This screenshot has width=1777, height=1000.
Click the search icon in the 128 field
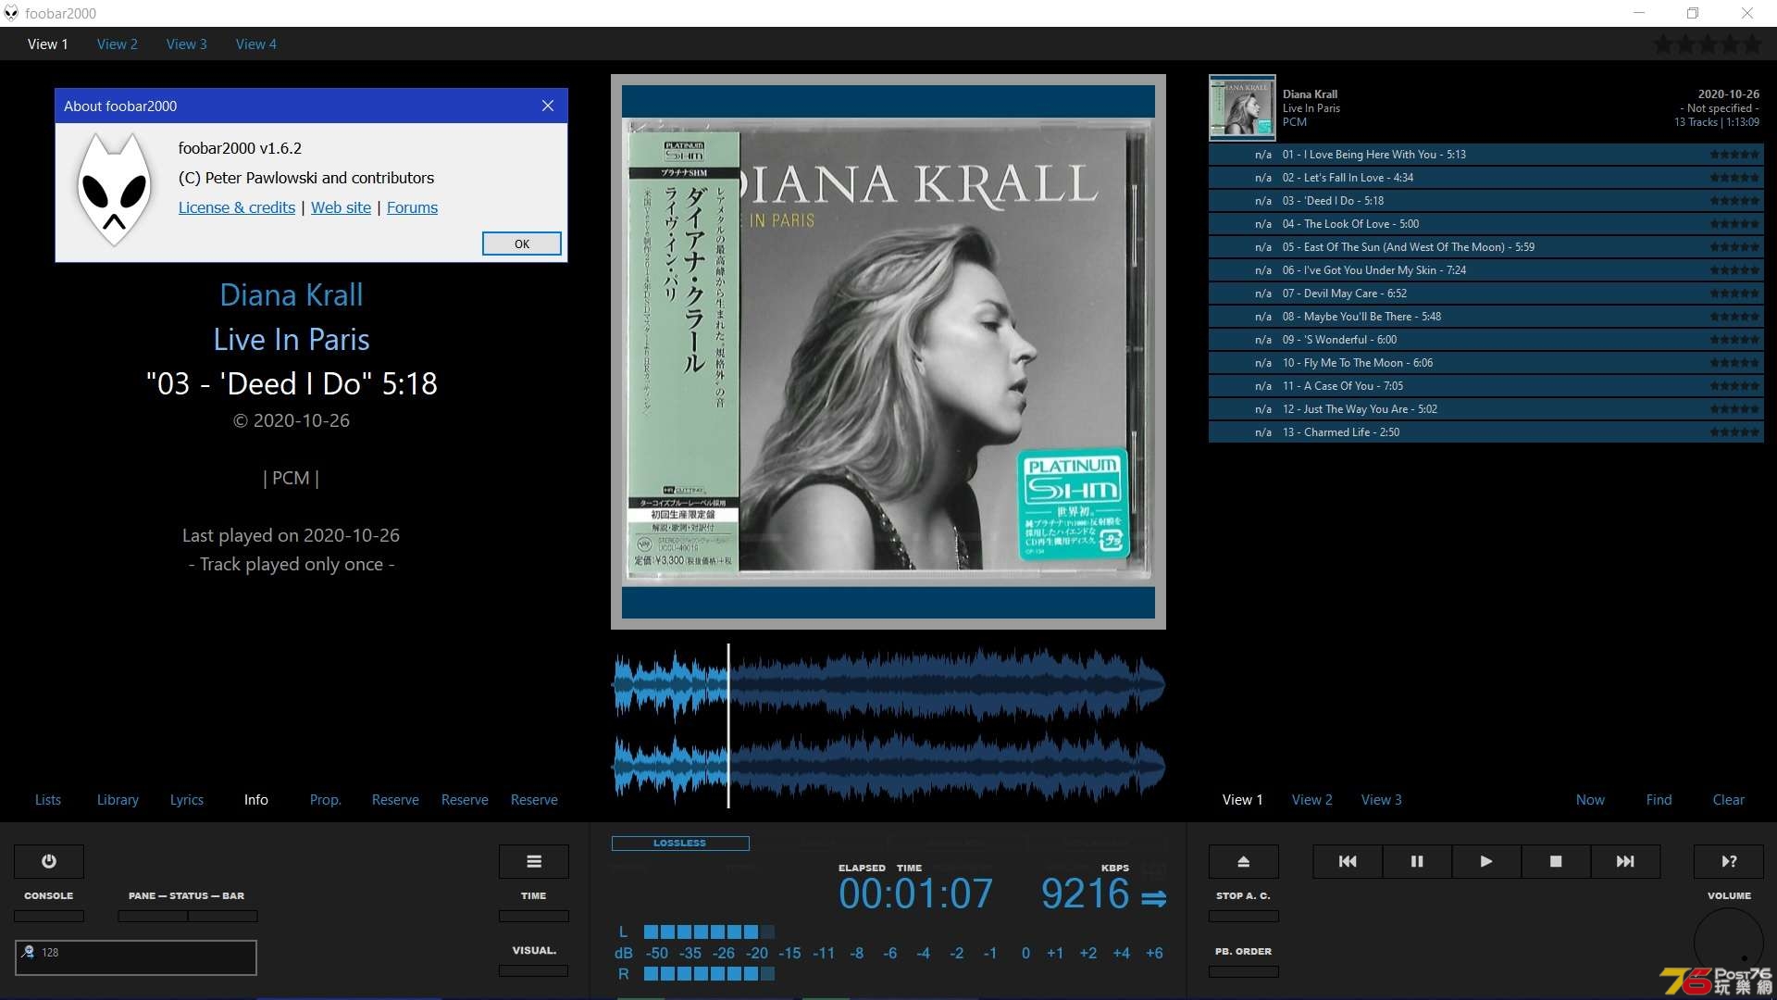[28, 952]
